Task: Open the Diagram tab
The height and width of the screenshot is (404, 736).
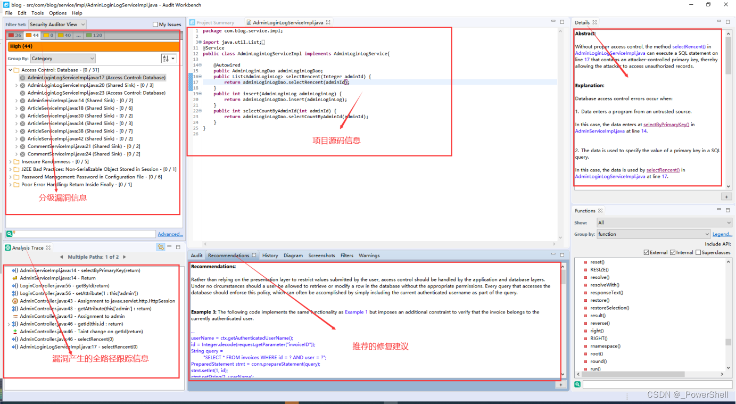Action: (x=293, y=255)
